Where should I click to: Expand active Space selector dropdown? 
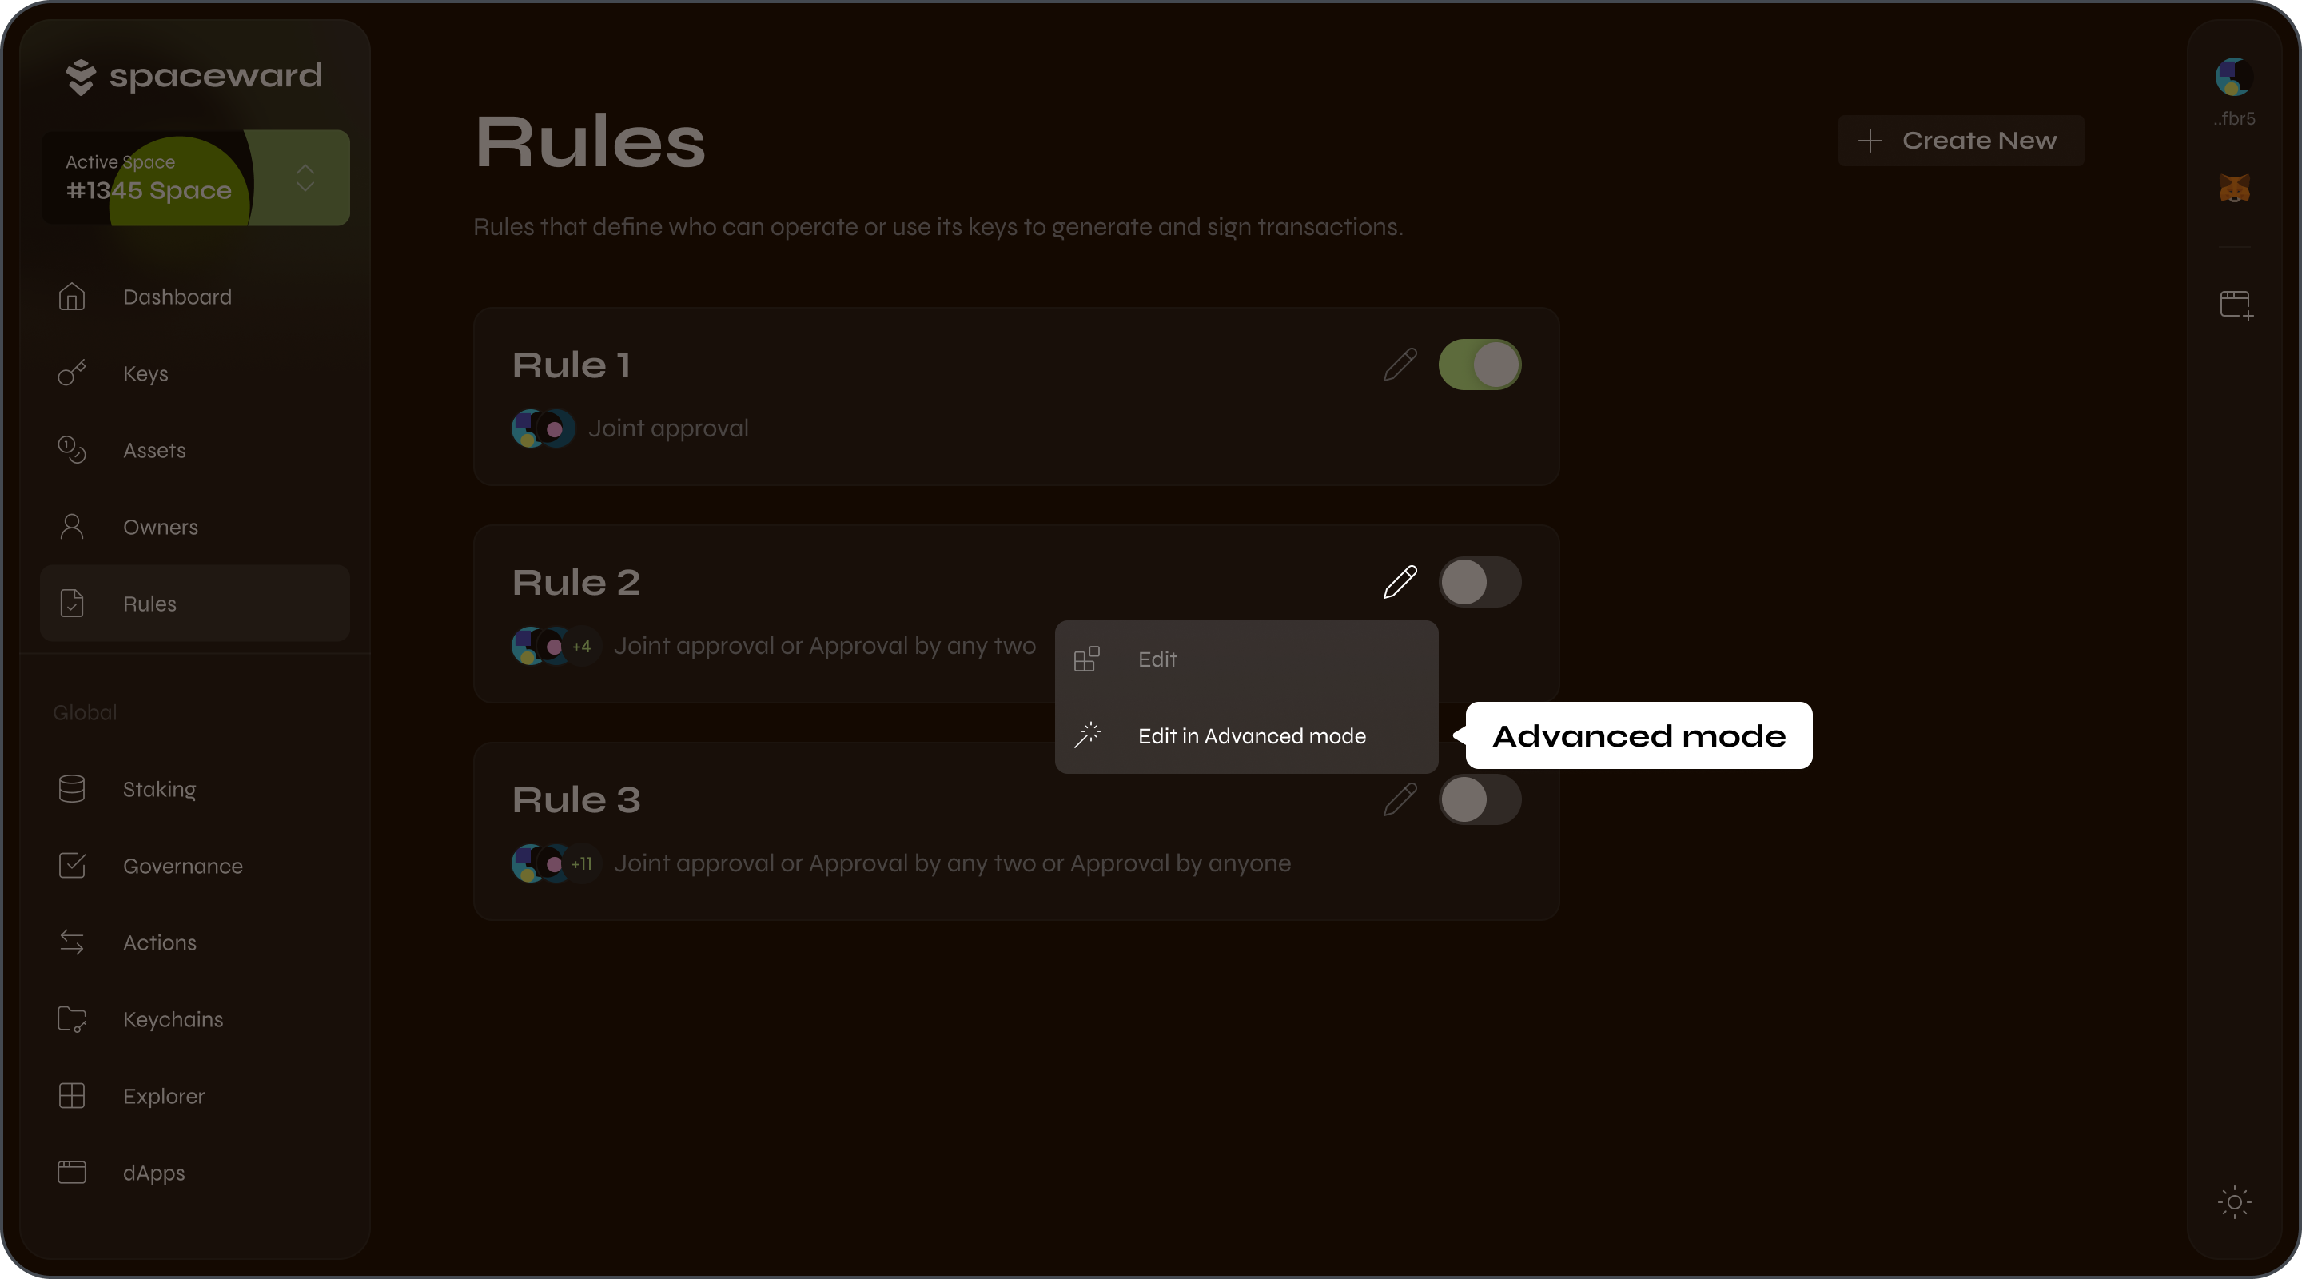[x=307, y=178]
